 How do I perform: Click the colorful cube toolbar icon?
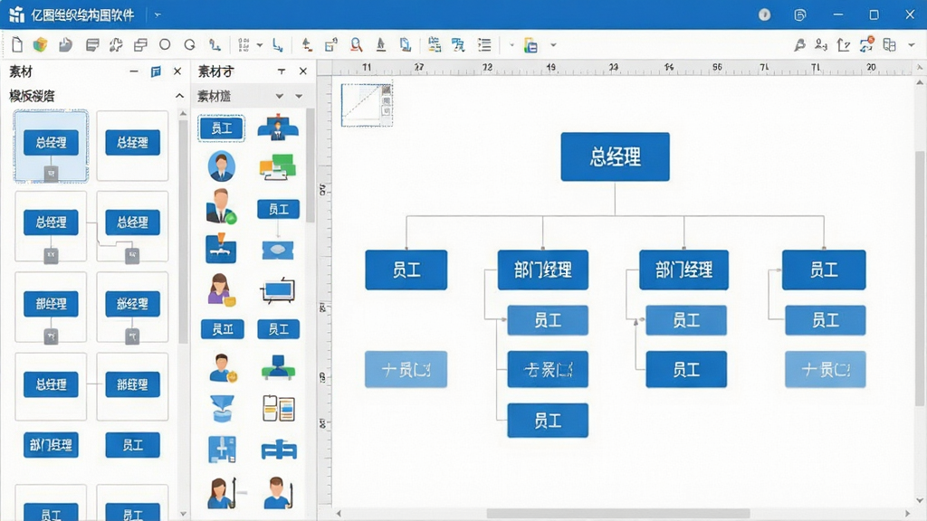click(x=40, y=44)
